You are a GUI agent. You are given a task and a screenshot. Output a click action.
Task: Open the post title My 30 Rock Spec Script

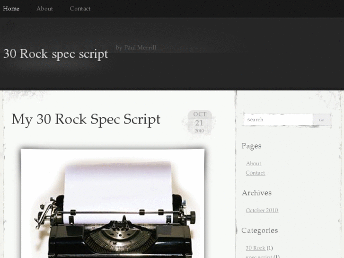(86, 119)
